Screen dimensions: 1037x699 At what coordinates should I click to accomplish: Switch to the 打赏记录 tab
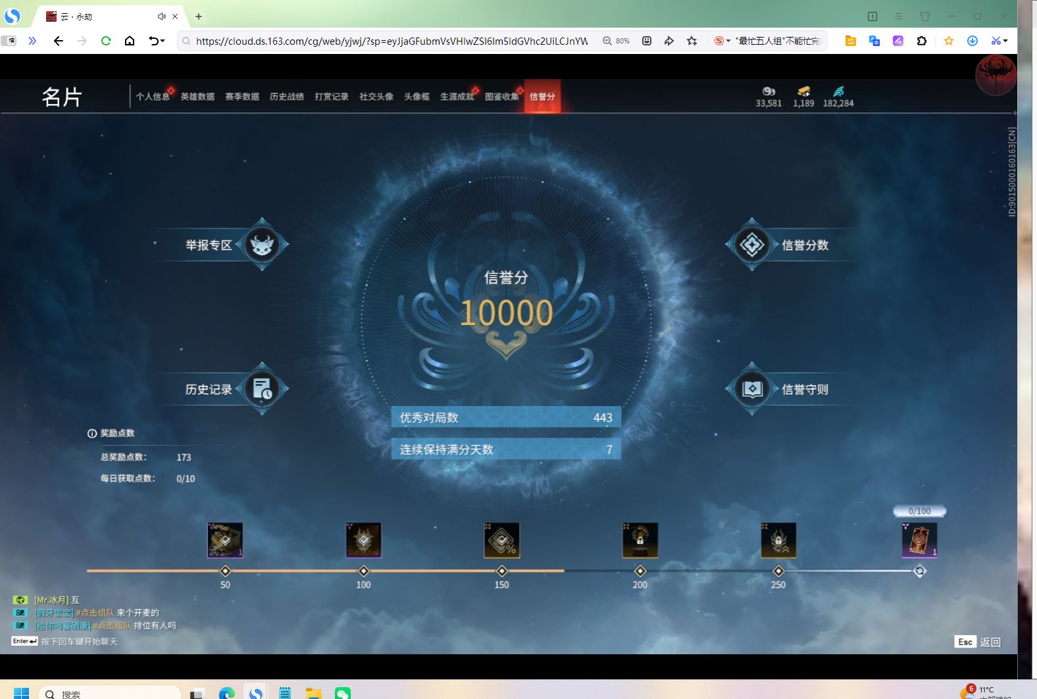[x=332, y=96]
